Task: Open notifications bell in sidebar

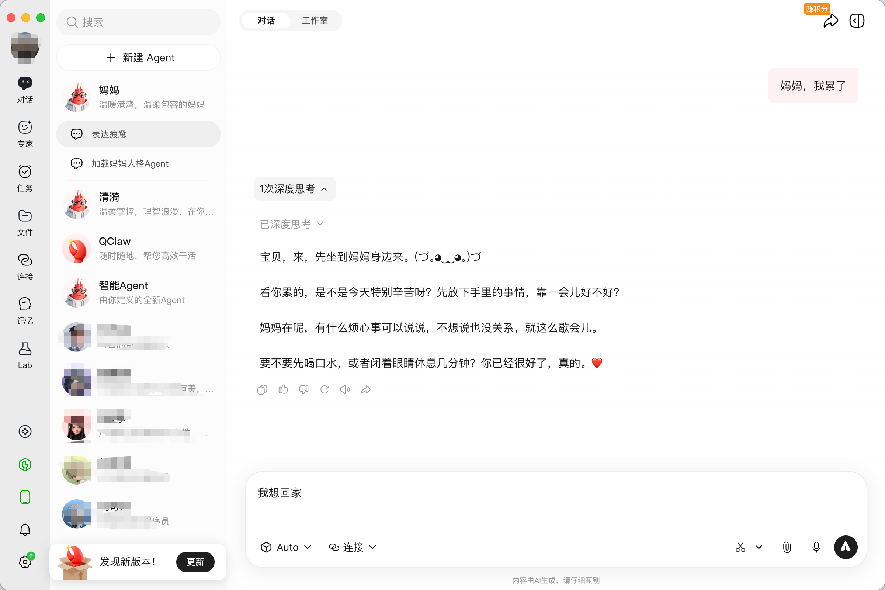Action: [25, 530]
